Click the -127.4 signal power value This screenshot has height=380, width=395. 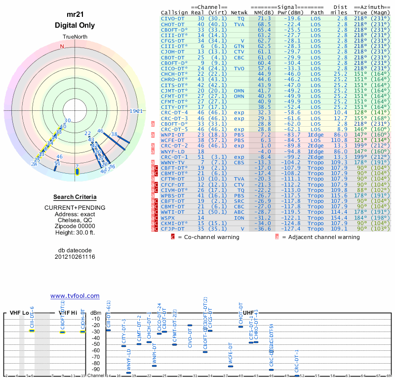(x=290, y=229)
